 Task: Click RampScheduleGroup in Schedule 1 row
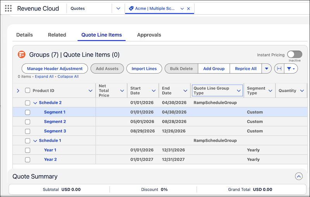215,140
